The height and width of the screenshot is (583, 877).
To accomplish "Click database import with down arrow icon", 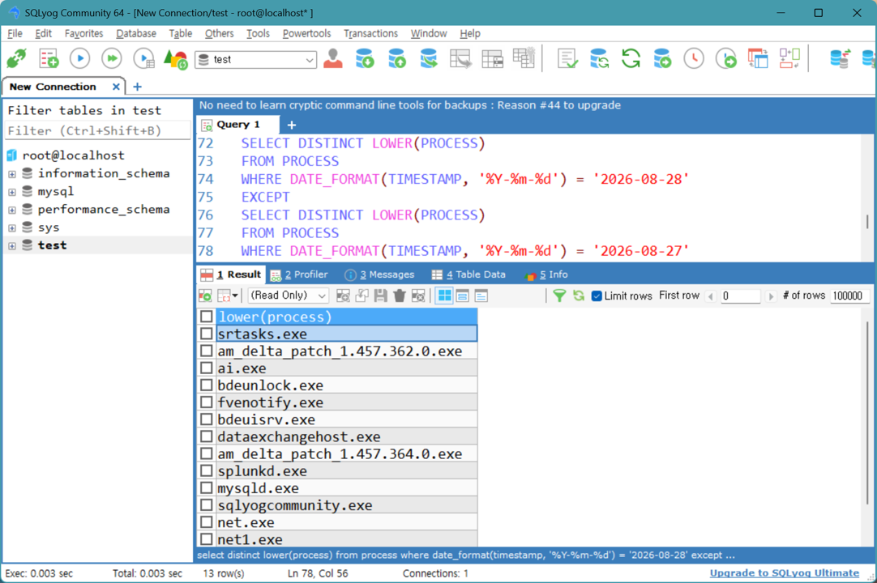I will pos(365,58).
